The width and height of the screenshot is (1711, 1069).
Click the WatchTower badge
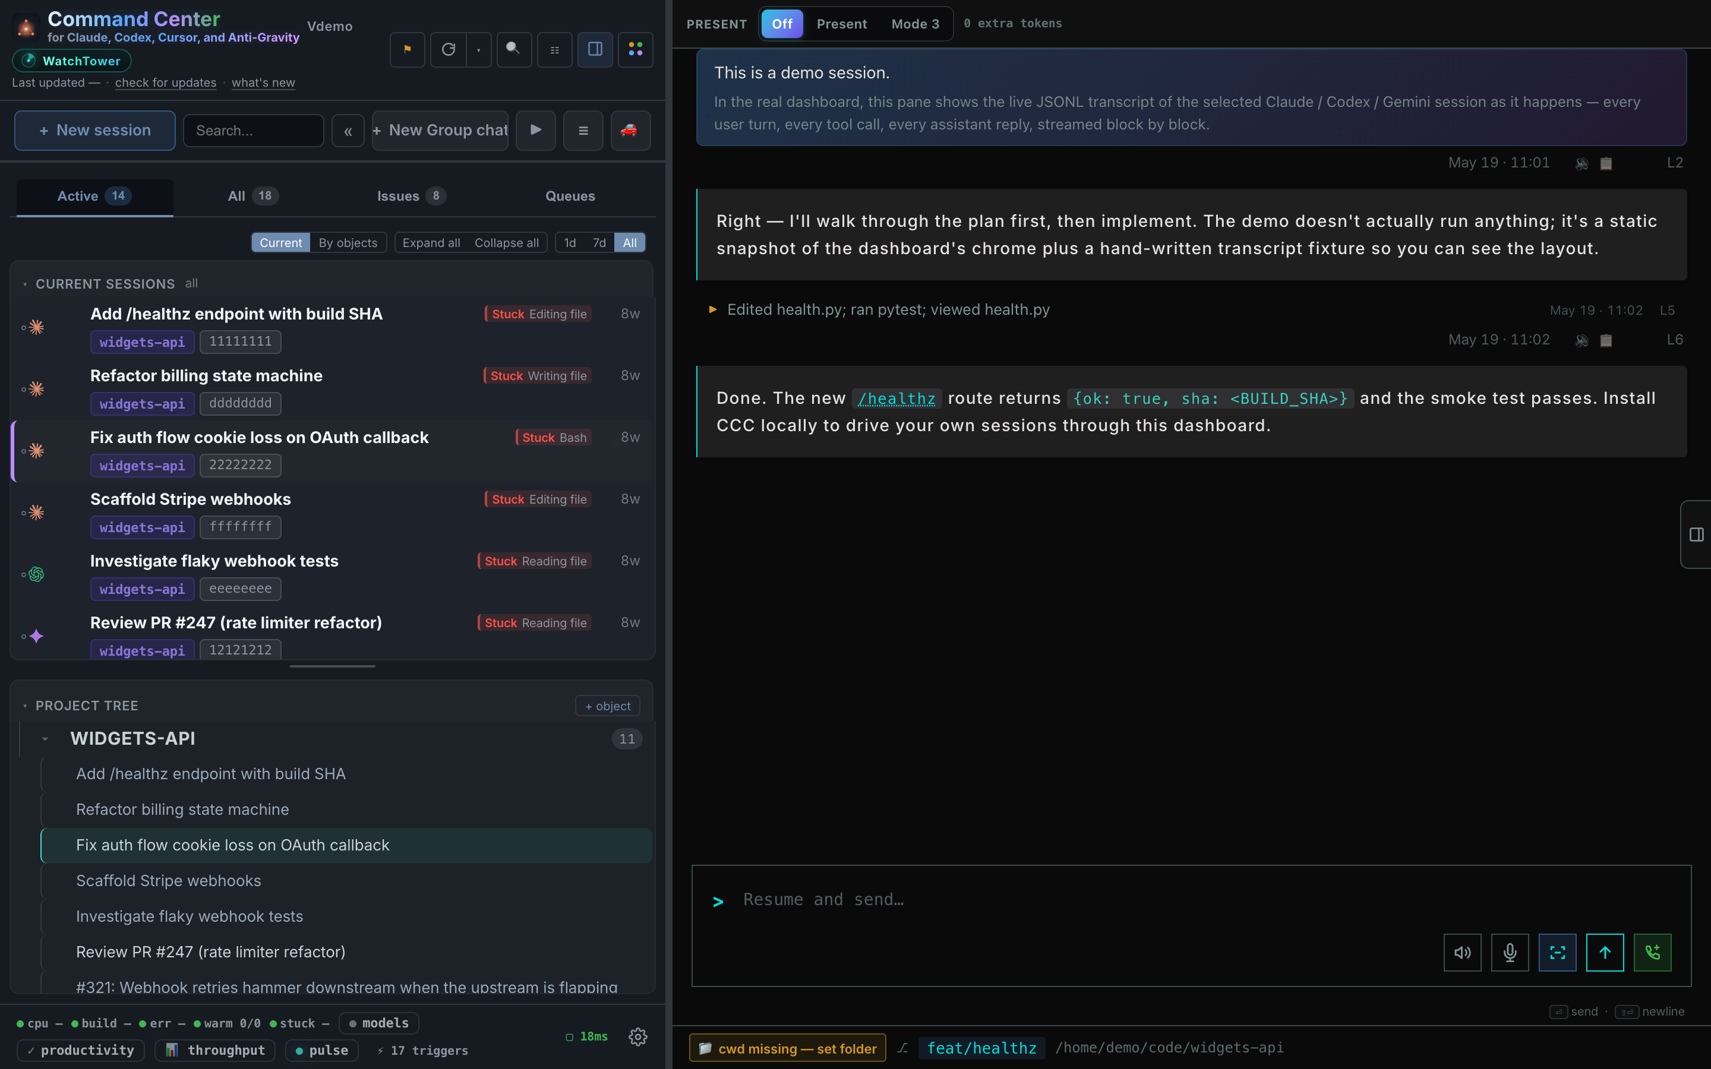(x=71, y=61)
